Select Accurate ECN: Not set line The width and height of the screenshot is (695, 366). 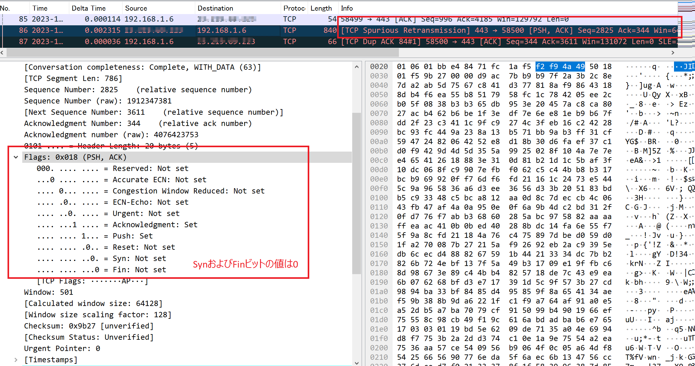[122, 180]
